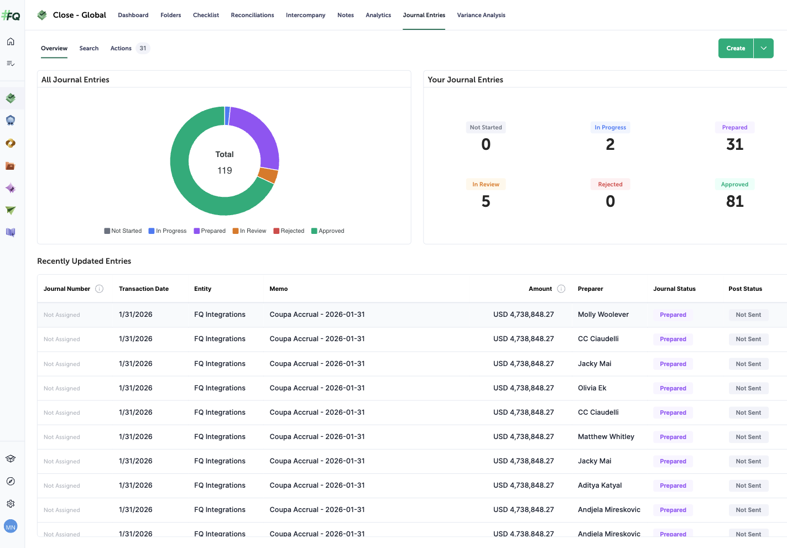Switch to the Reconciliations tab
The image size is (787, 548).
[252, 15]
